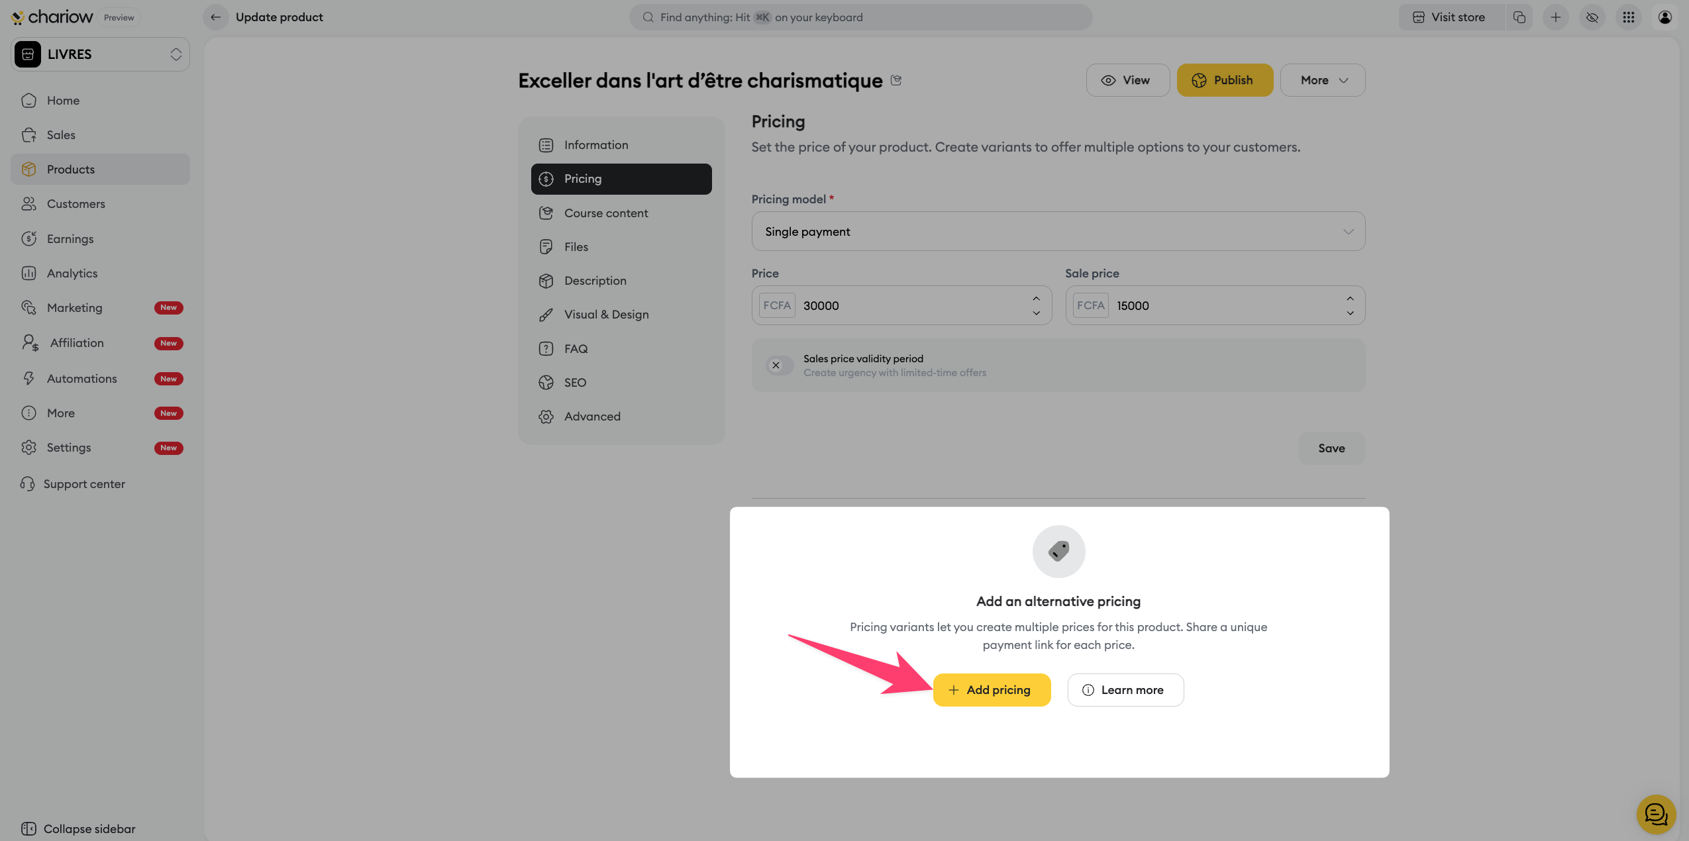Increase the Price value with up stepper
The width and height of the screenshot is (1689, 841).
(x=1036, y=299)
